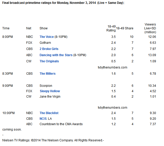Click the Time column header
164x146 pixels.
coord(6,28)
